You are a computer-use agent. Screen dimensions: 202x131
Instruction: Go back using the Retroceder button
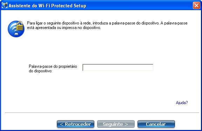point(75,124)
